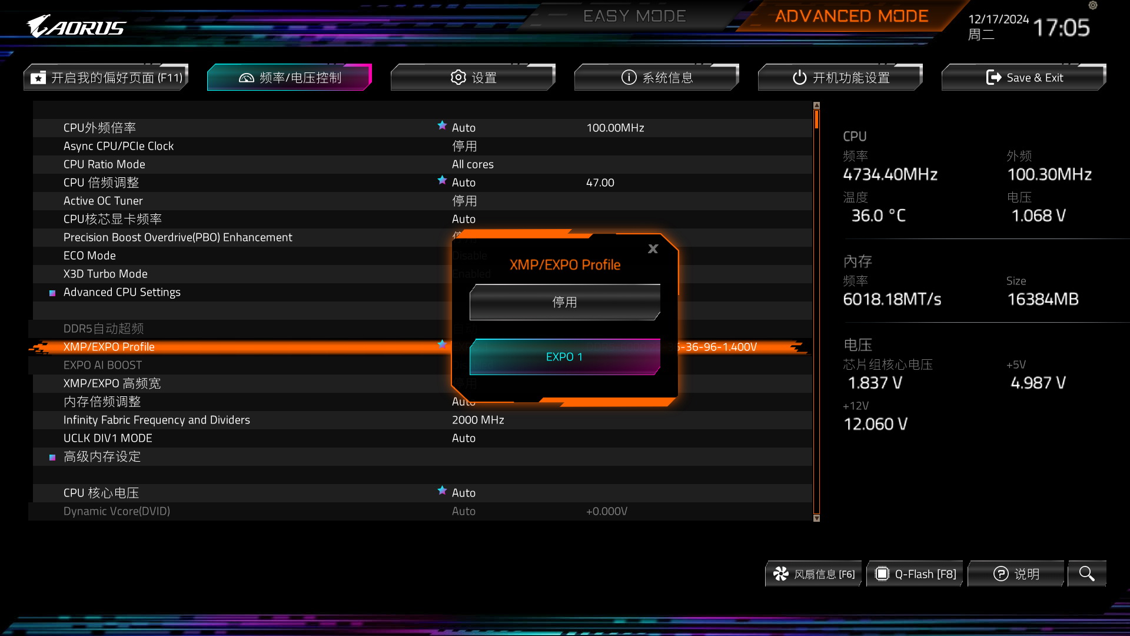Open Infinity Fabric 2000 MHz value
Image resolution: width=1130 pixels, height=636 pixels.
(x=478, y=420)
